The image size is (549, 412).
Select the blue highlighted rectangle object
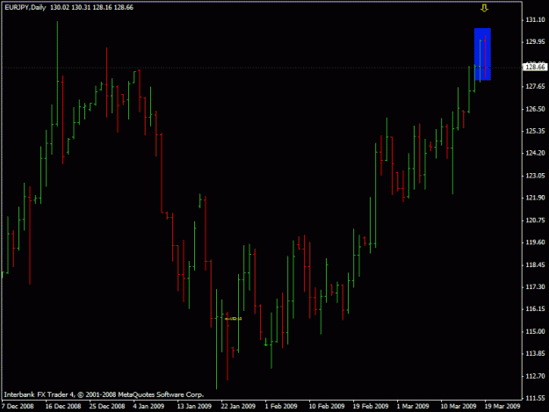482,54
